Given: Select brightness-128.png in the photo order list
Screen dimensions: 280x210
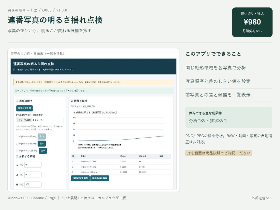Looking at the screenshot, I should 27,151.
